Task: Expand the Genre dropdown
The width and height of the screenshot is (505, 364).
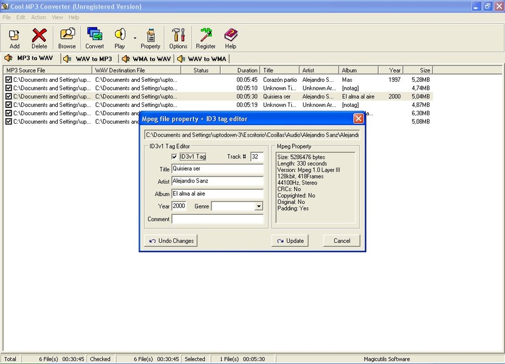Action: pos(259,206)
